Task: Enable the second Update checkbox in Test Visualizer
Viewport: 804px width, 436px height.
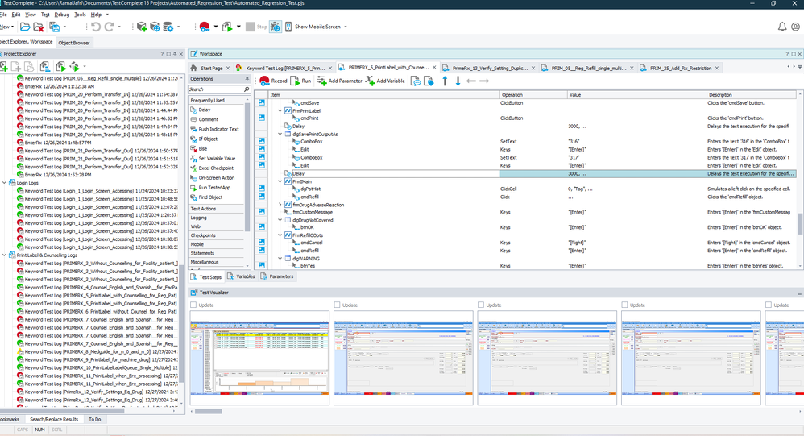Action: pos(338,305)
